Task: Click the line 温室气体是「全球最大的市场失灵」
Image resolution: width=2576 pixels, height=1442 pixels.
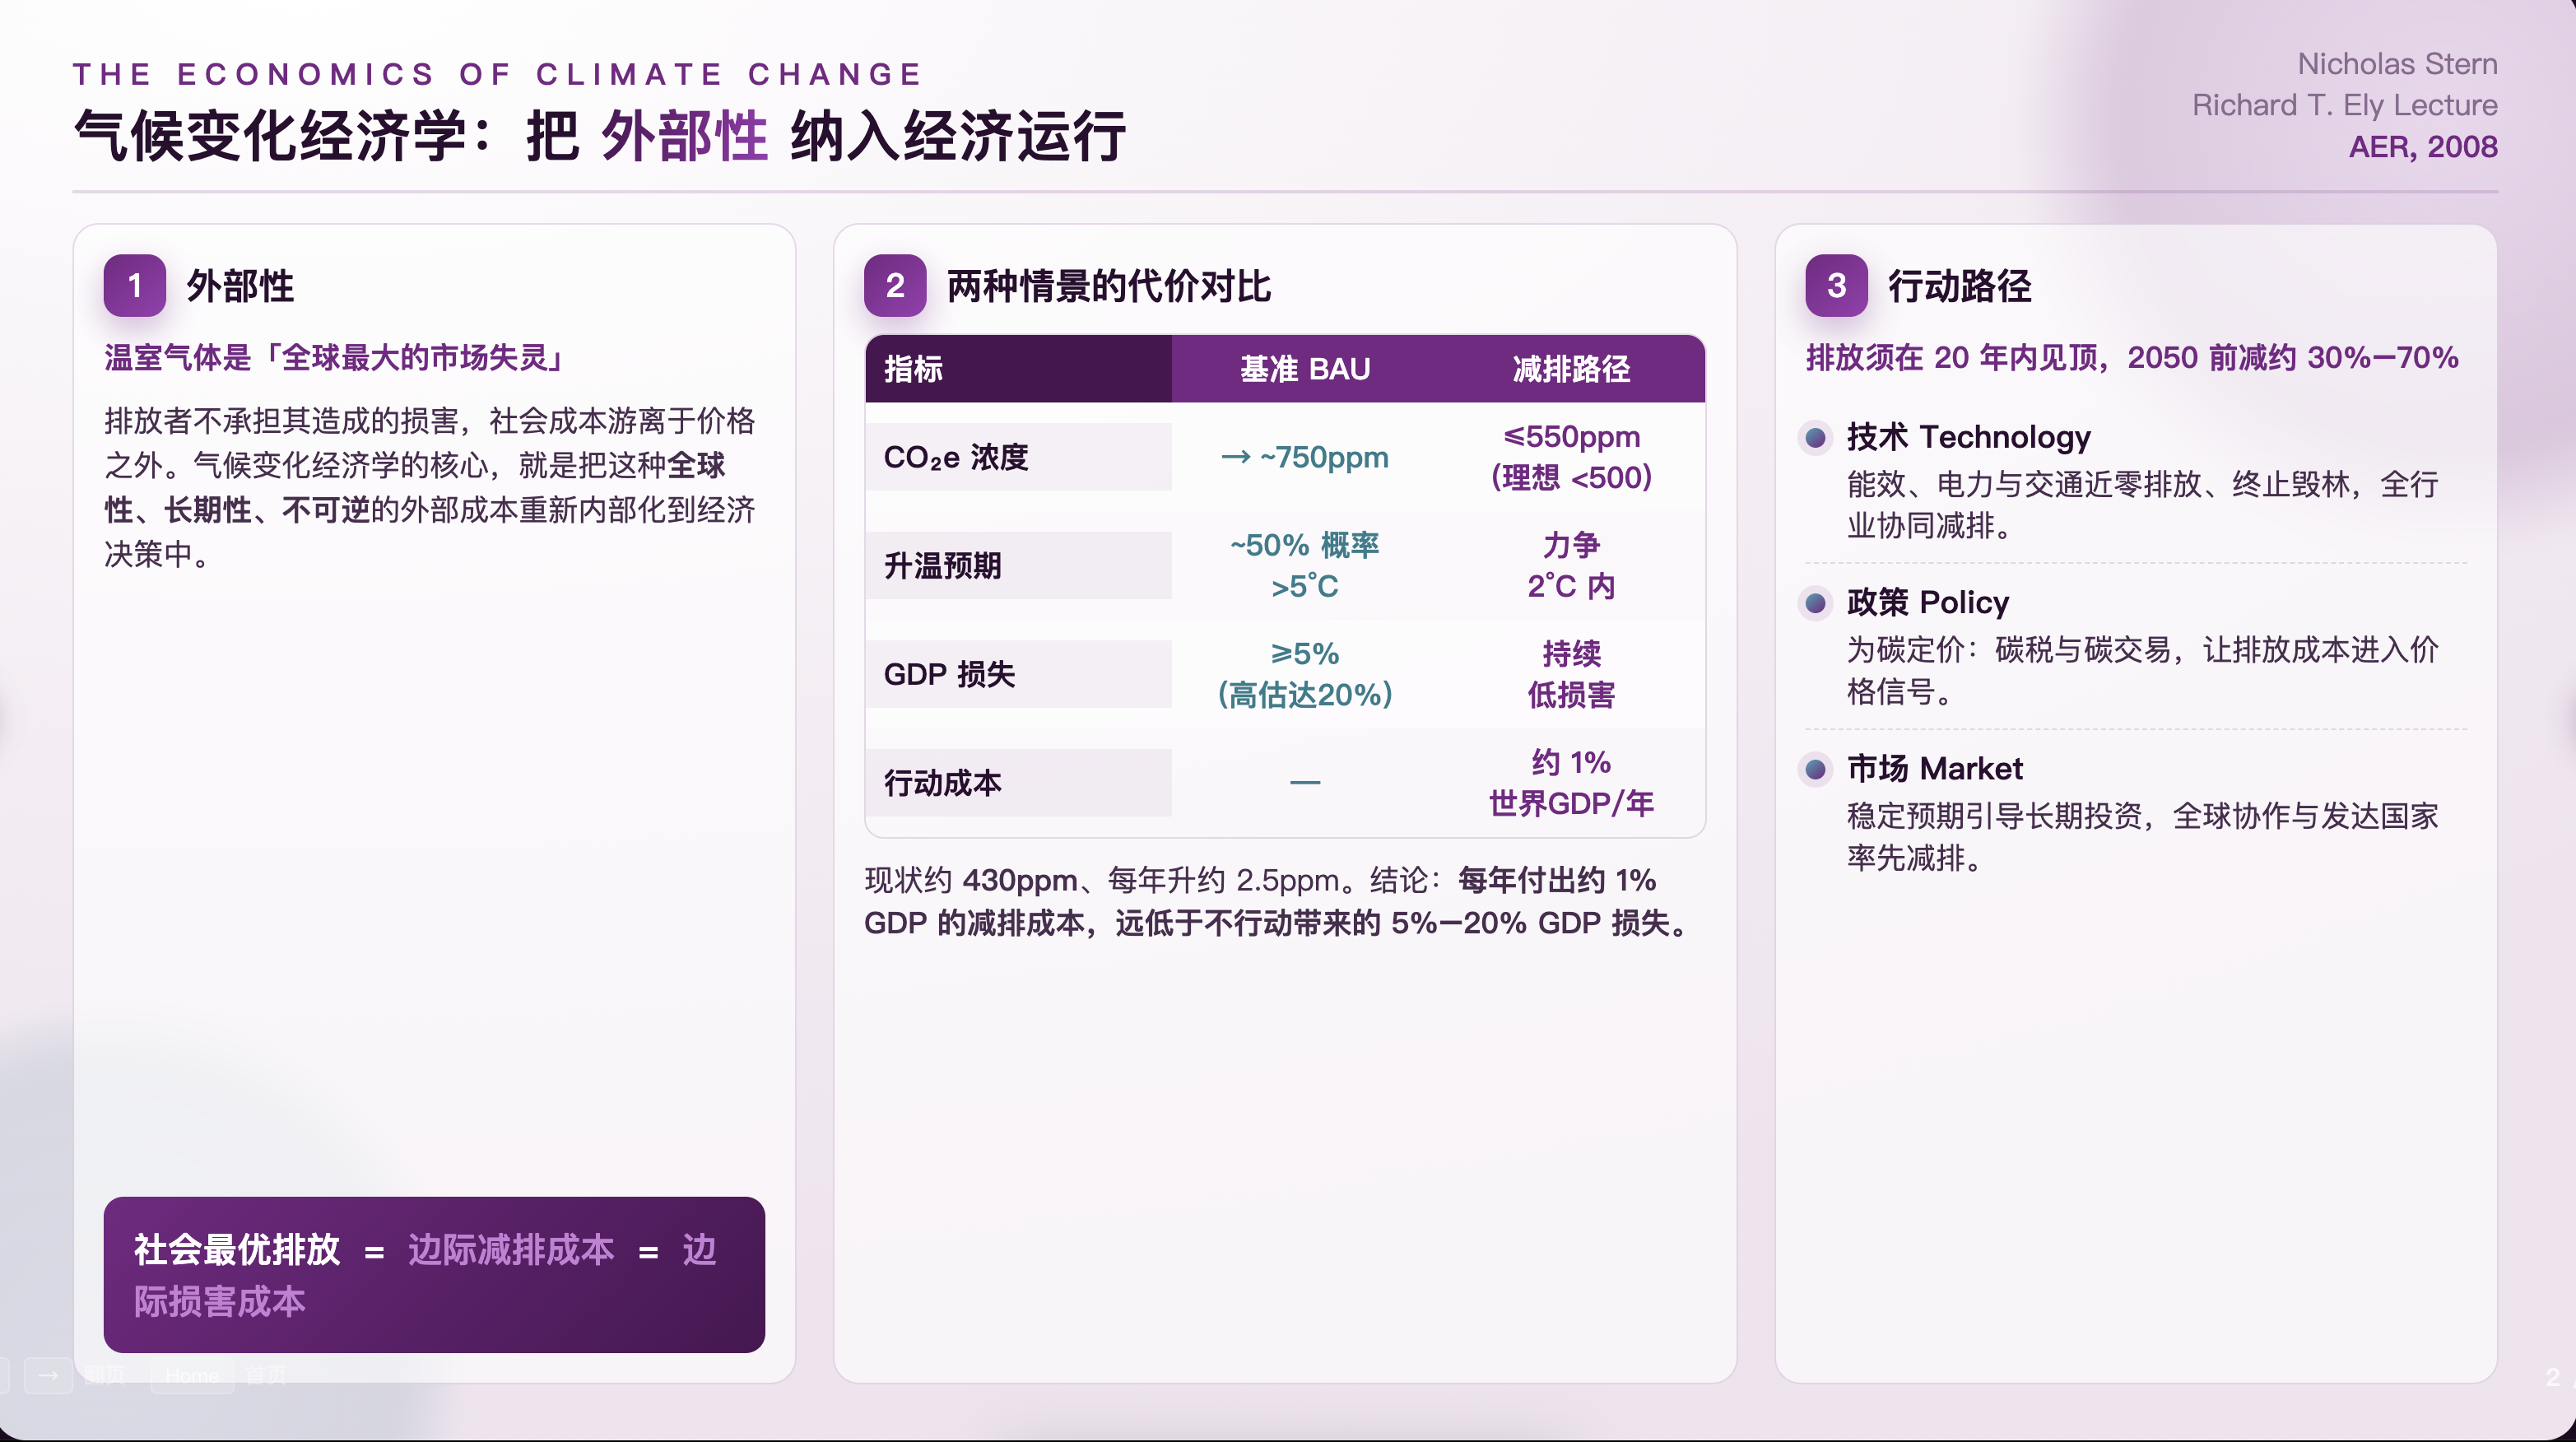Action: coord(335,357)
